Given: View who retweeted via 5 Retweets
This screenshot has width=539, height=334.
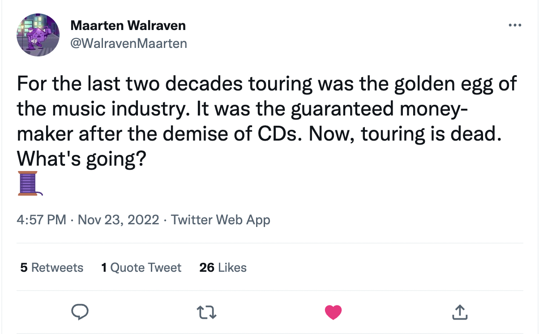Looking at the screenshot, I should click(x=51, y=267).
